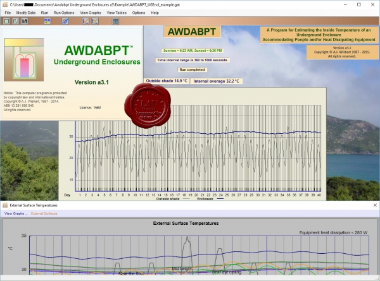Image resolution: width=380 pixels, height=281 pixels.
Task: Click day 40 on chart axis
Action: coord(319,194)
